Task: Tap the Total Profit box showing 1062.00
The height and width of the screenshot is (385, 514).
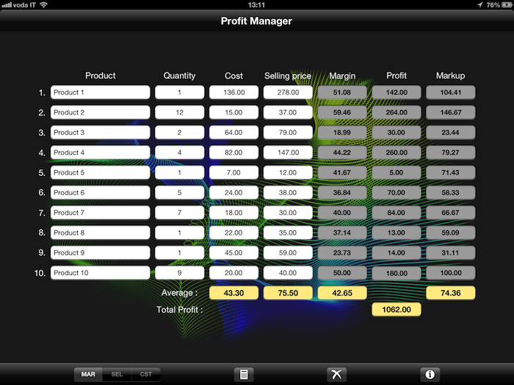Action: coord(397,310)
